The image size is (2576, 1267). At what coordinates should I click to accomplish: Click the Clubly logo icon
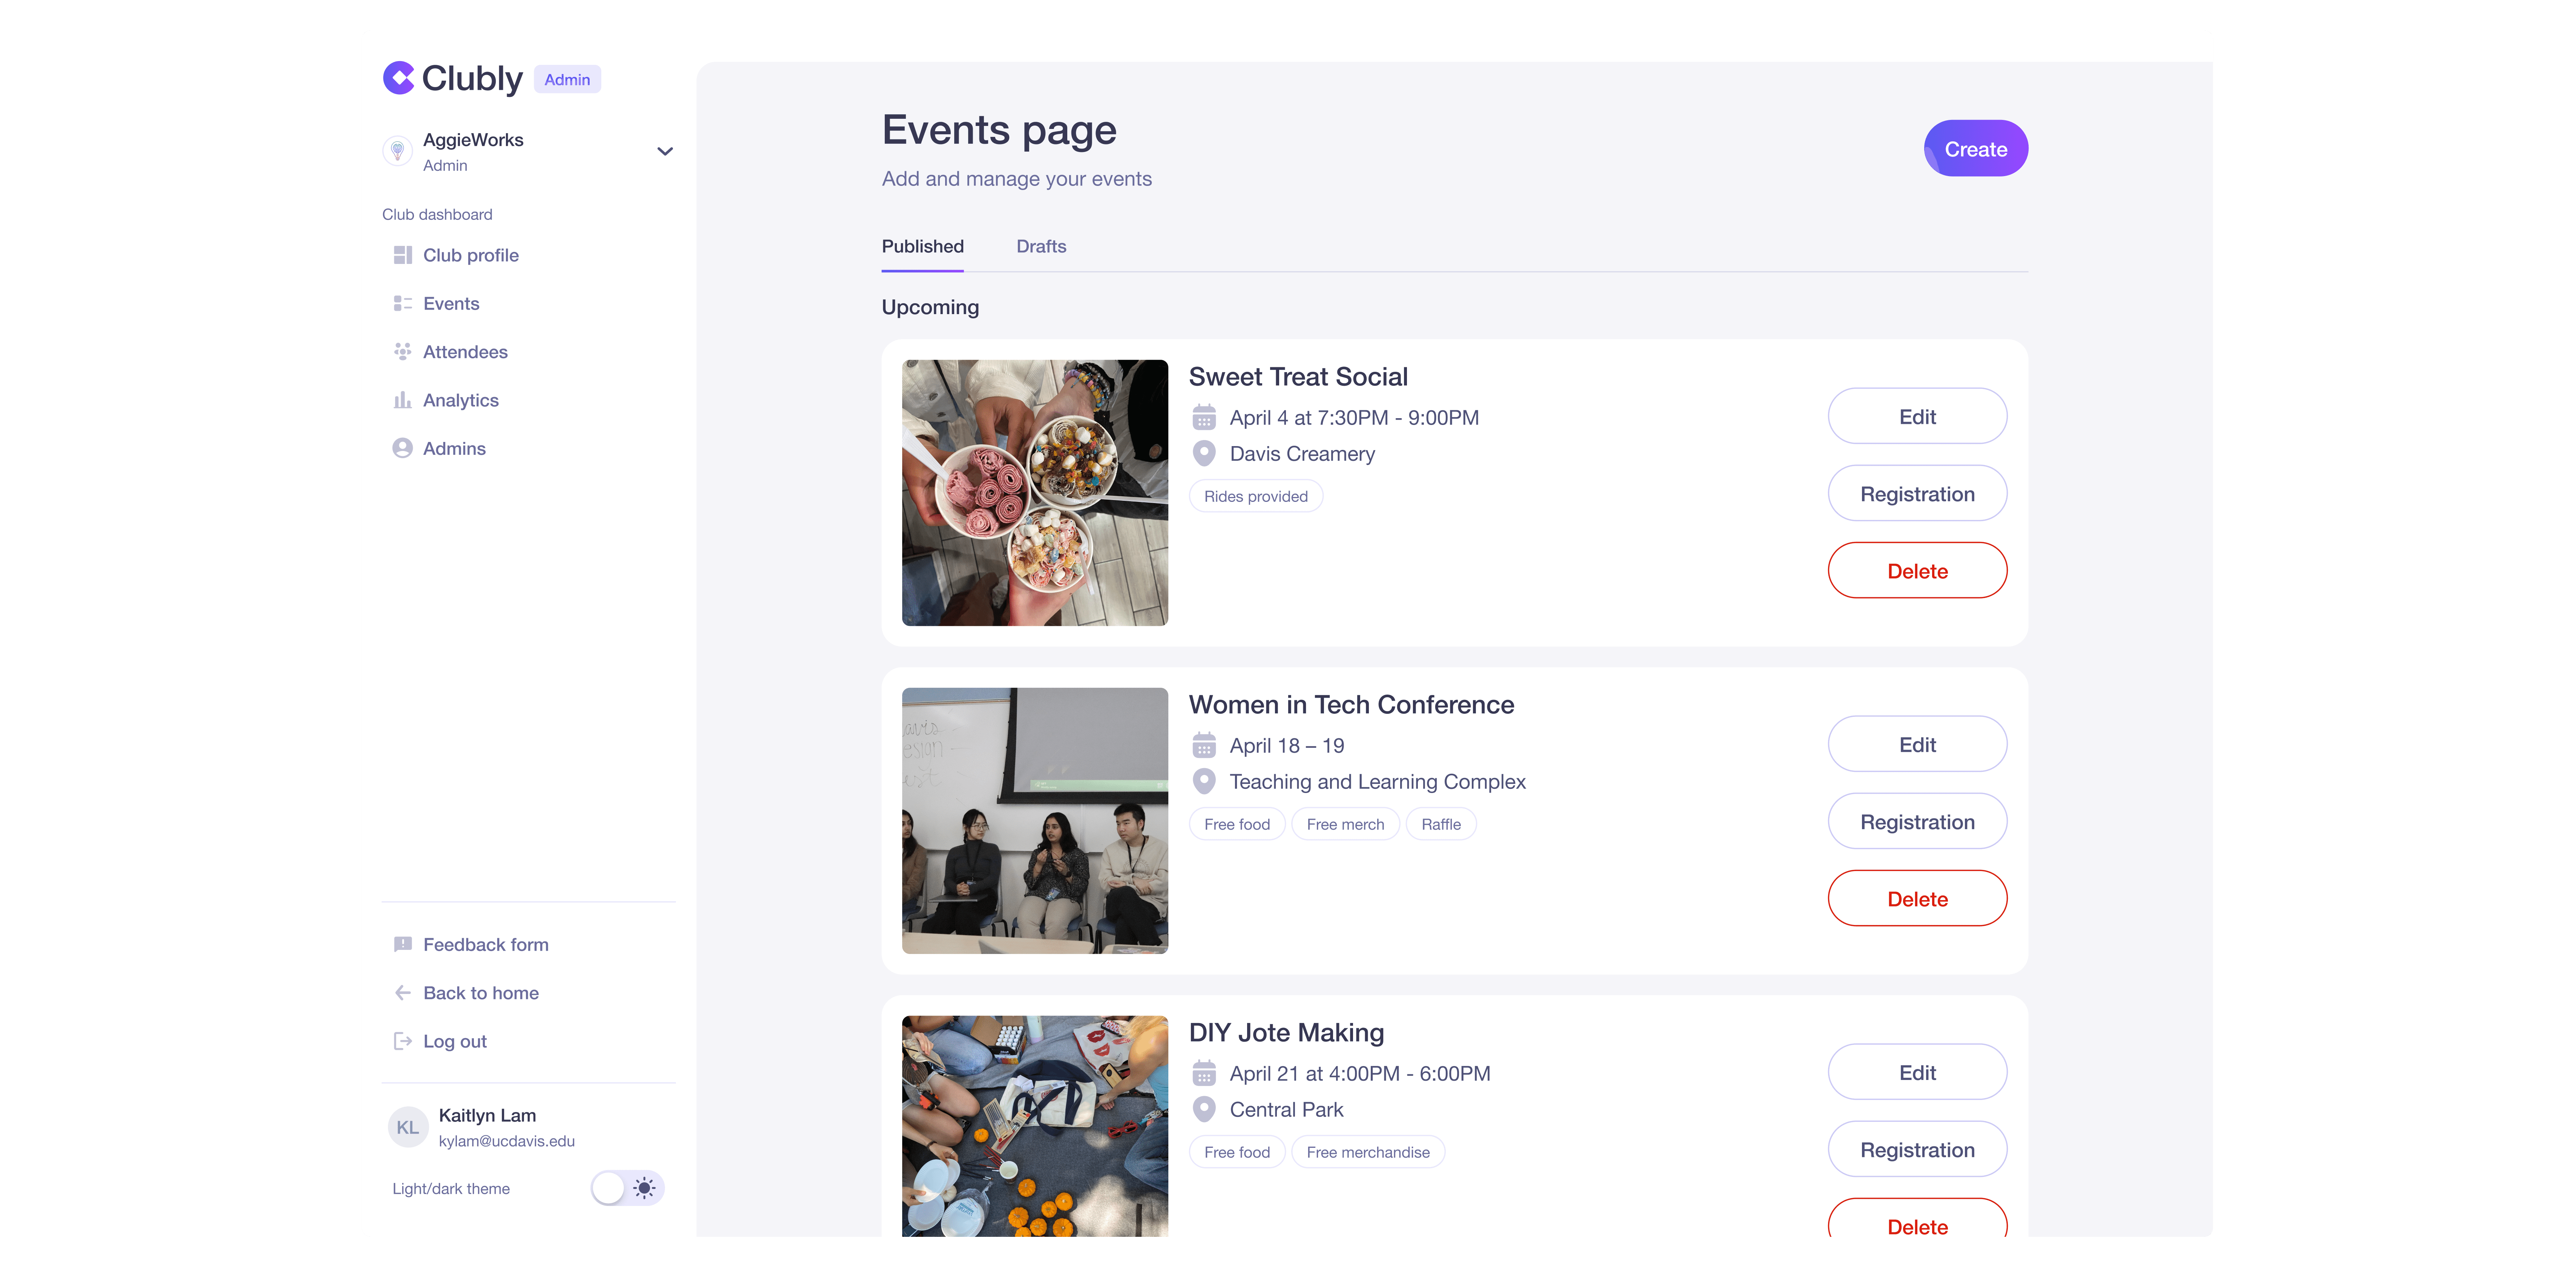(x=398, y=78)
